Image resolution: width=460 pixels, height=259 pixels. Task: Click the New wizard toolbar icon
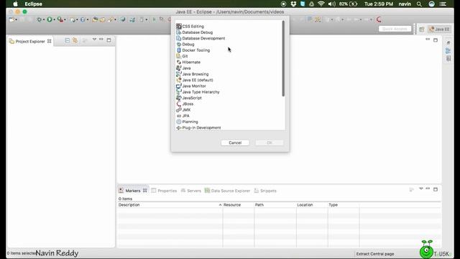[11, 19]
